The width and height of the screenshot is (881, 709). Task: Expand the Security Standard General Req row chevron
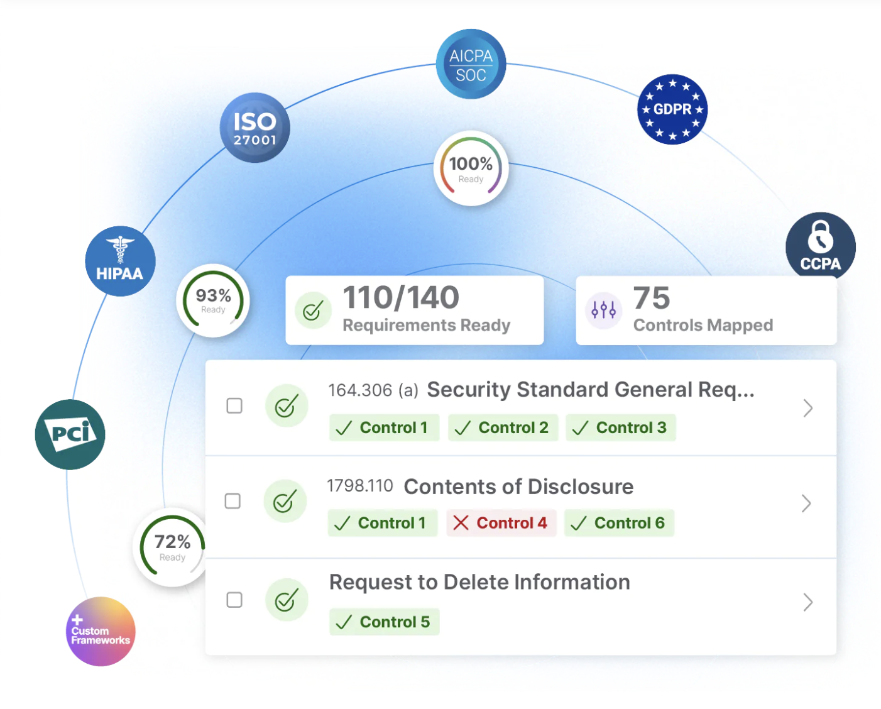tap(808, 408)
